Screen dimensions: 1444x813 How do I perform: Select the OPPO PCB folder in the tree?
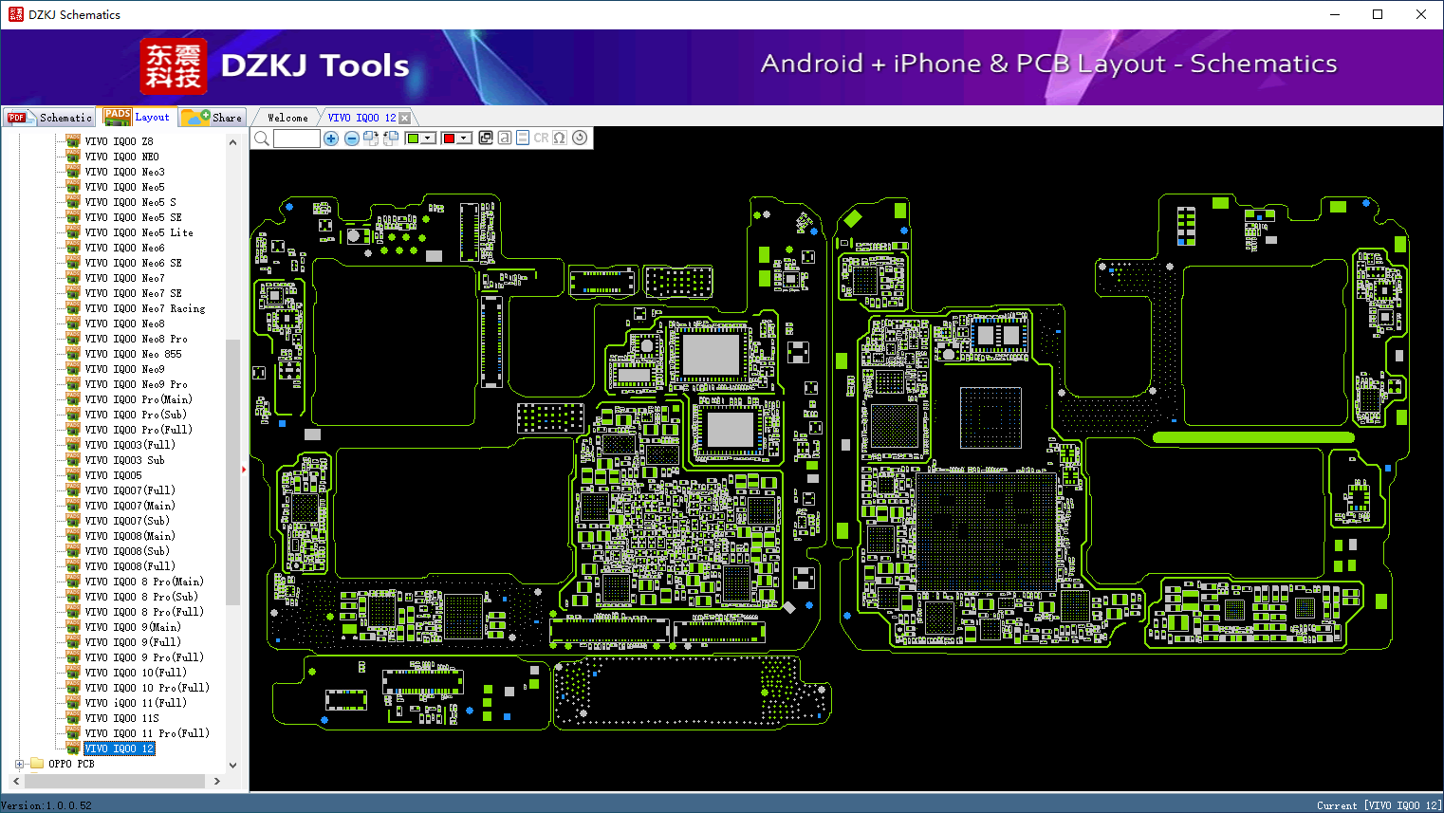pos(71,764)
